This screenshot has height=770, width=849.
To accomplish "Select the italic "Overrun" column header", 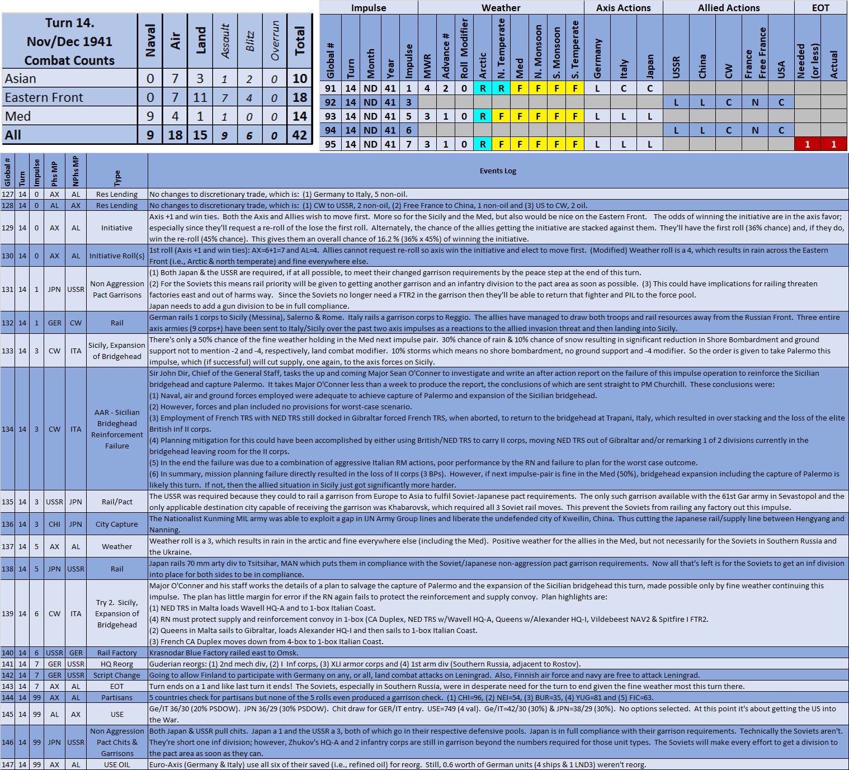I will pyautogui.click(x=275, y=41).
